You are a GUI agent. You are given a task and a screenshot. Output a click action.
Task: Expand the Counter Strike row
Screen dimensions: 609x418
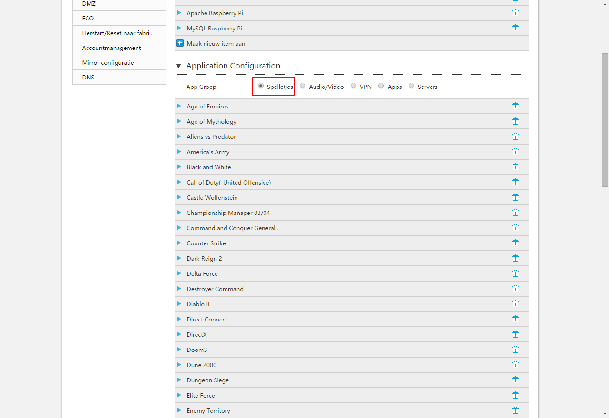coord(179,243)
